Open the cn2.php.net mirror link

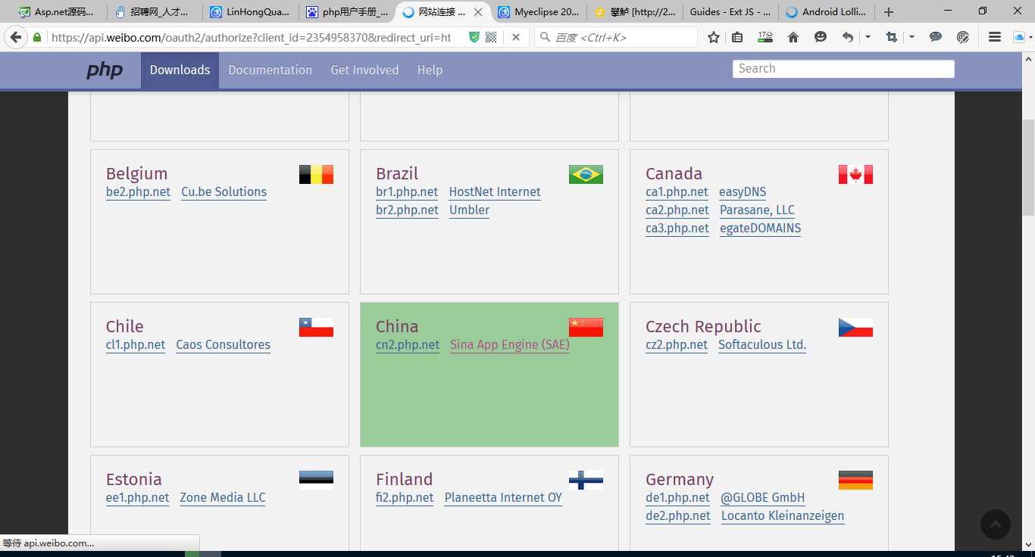(408, 345)
